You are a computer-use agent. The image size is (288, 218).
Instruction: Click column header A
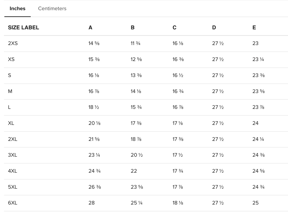pyautogui.click(x=90, y=28)
